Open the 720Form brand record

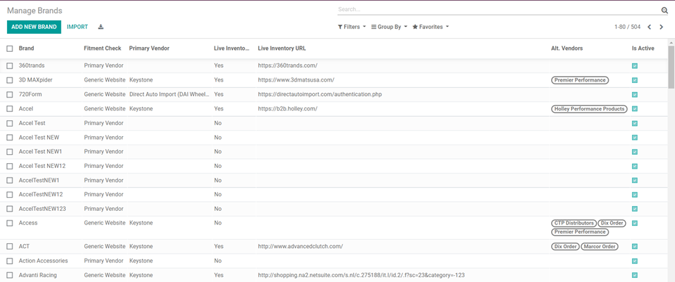pyautogui.click(x=30, y=94)
